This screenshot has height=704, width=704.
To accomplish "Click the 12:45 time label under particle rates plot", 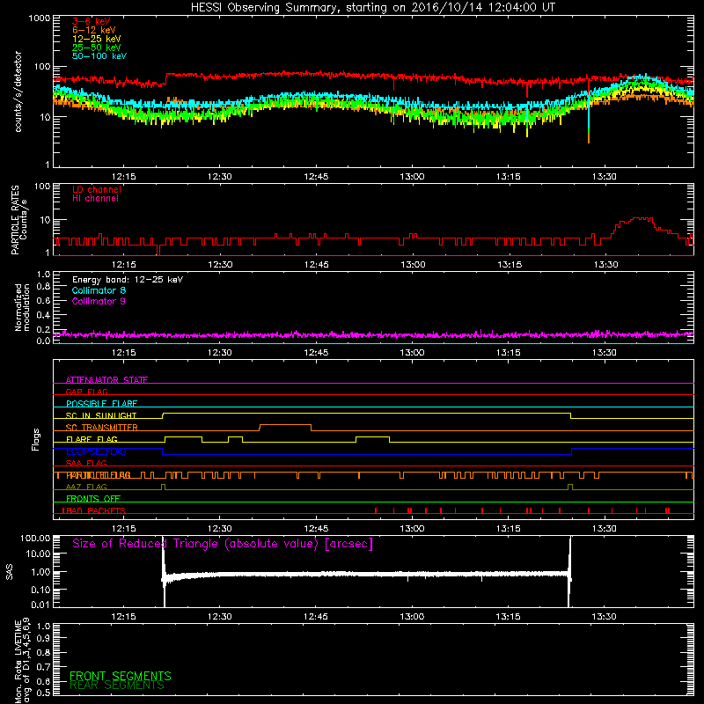I will (x=316, y=265).
